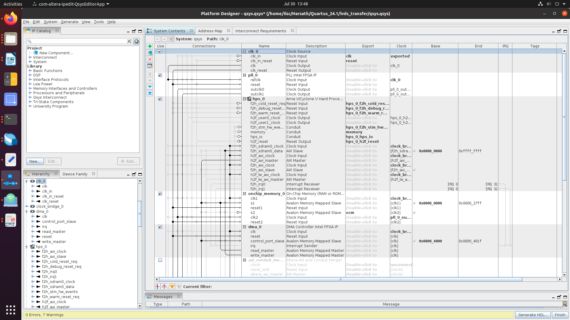This screenshot has width=570, height=320.
Task: Switch to the Address Map tab
Action: pos(210,31)
